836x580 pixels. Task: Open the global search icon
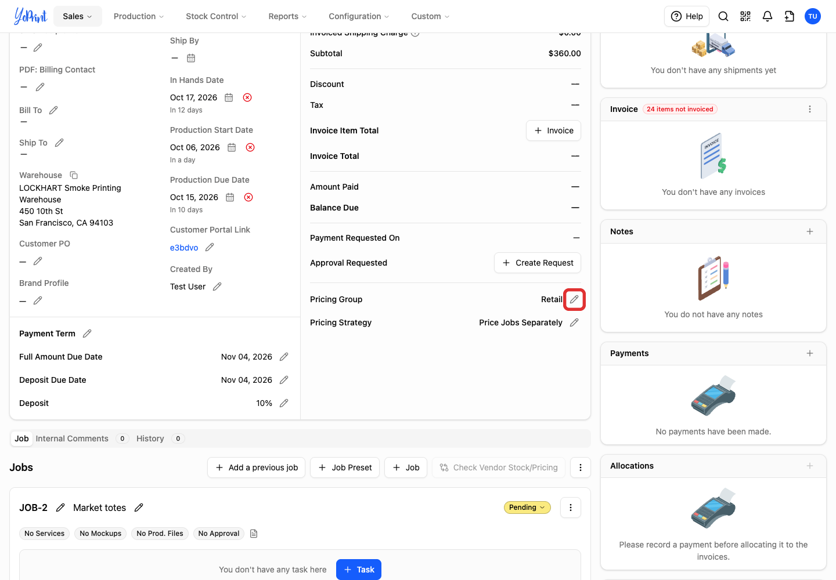click(x=723, y=16)
